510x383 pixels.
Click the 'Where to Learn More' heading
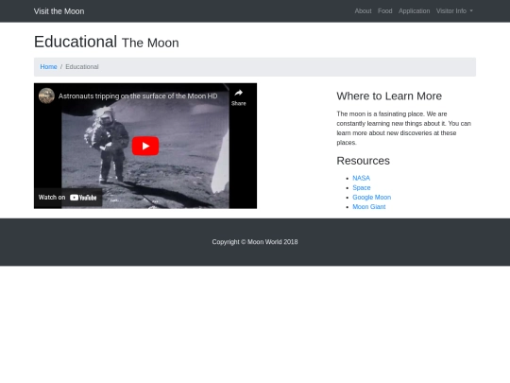pyautogui.click(x=389, y=96)
